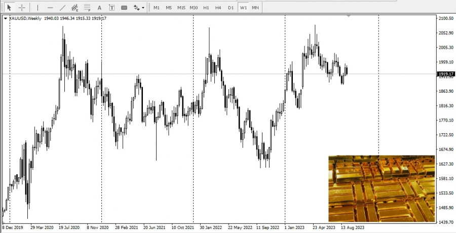456x233 pixels.
Task: Choose the text label tool
Action: [111, 8]
